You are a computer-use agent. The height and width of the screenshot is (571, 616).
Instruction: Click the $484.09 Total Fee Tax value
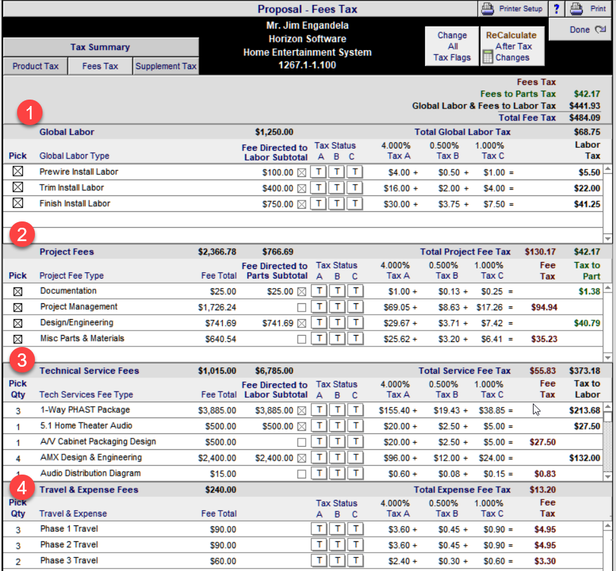click(584, 117)
